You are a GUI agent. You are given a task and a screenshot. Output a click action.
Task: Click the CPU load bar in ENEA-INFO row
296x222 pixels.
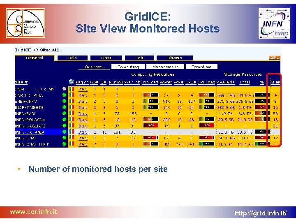[207, 101]
